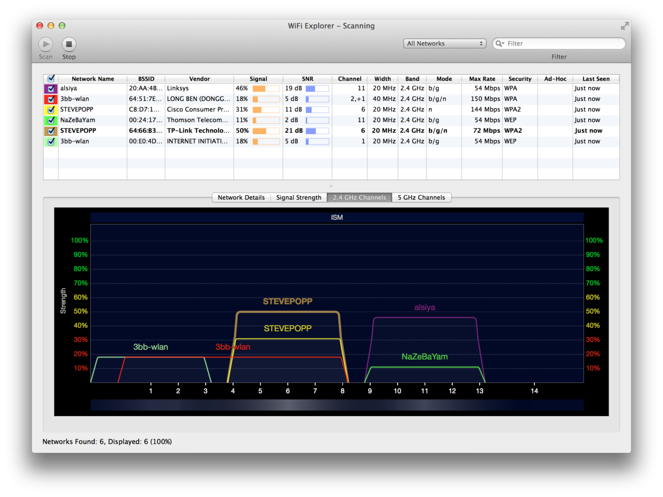Toggle fullscreen with the window's expand arrows
663x497 pixels.
coord(625,26)
